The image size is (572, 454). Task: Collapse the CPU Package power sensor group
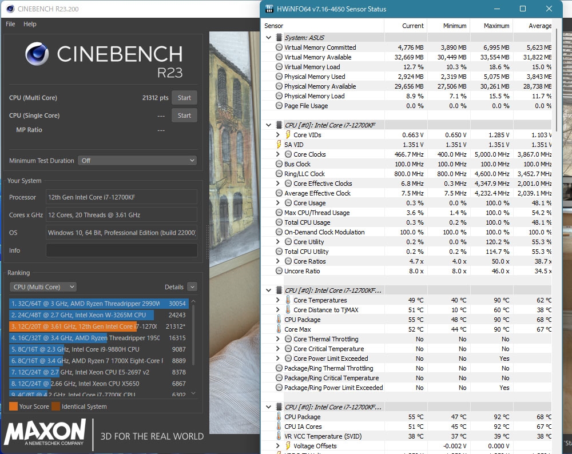pos(269,407)
